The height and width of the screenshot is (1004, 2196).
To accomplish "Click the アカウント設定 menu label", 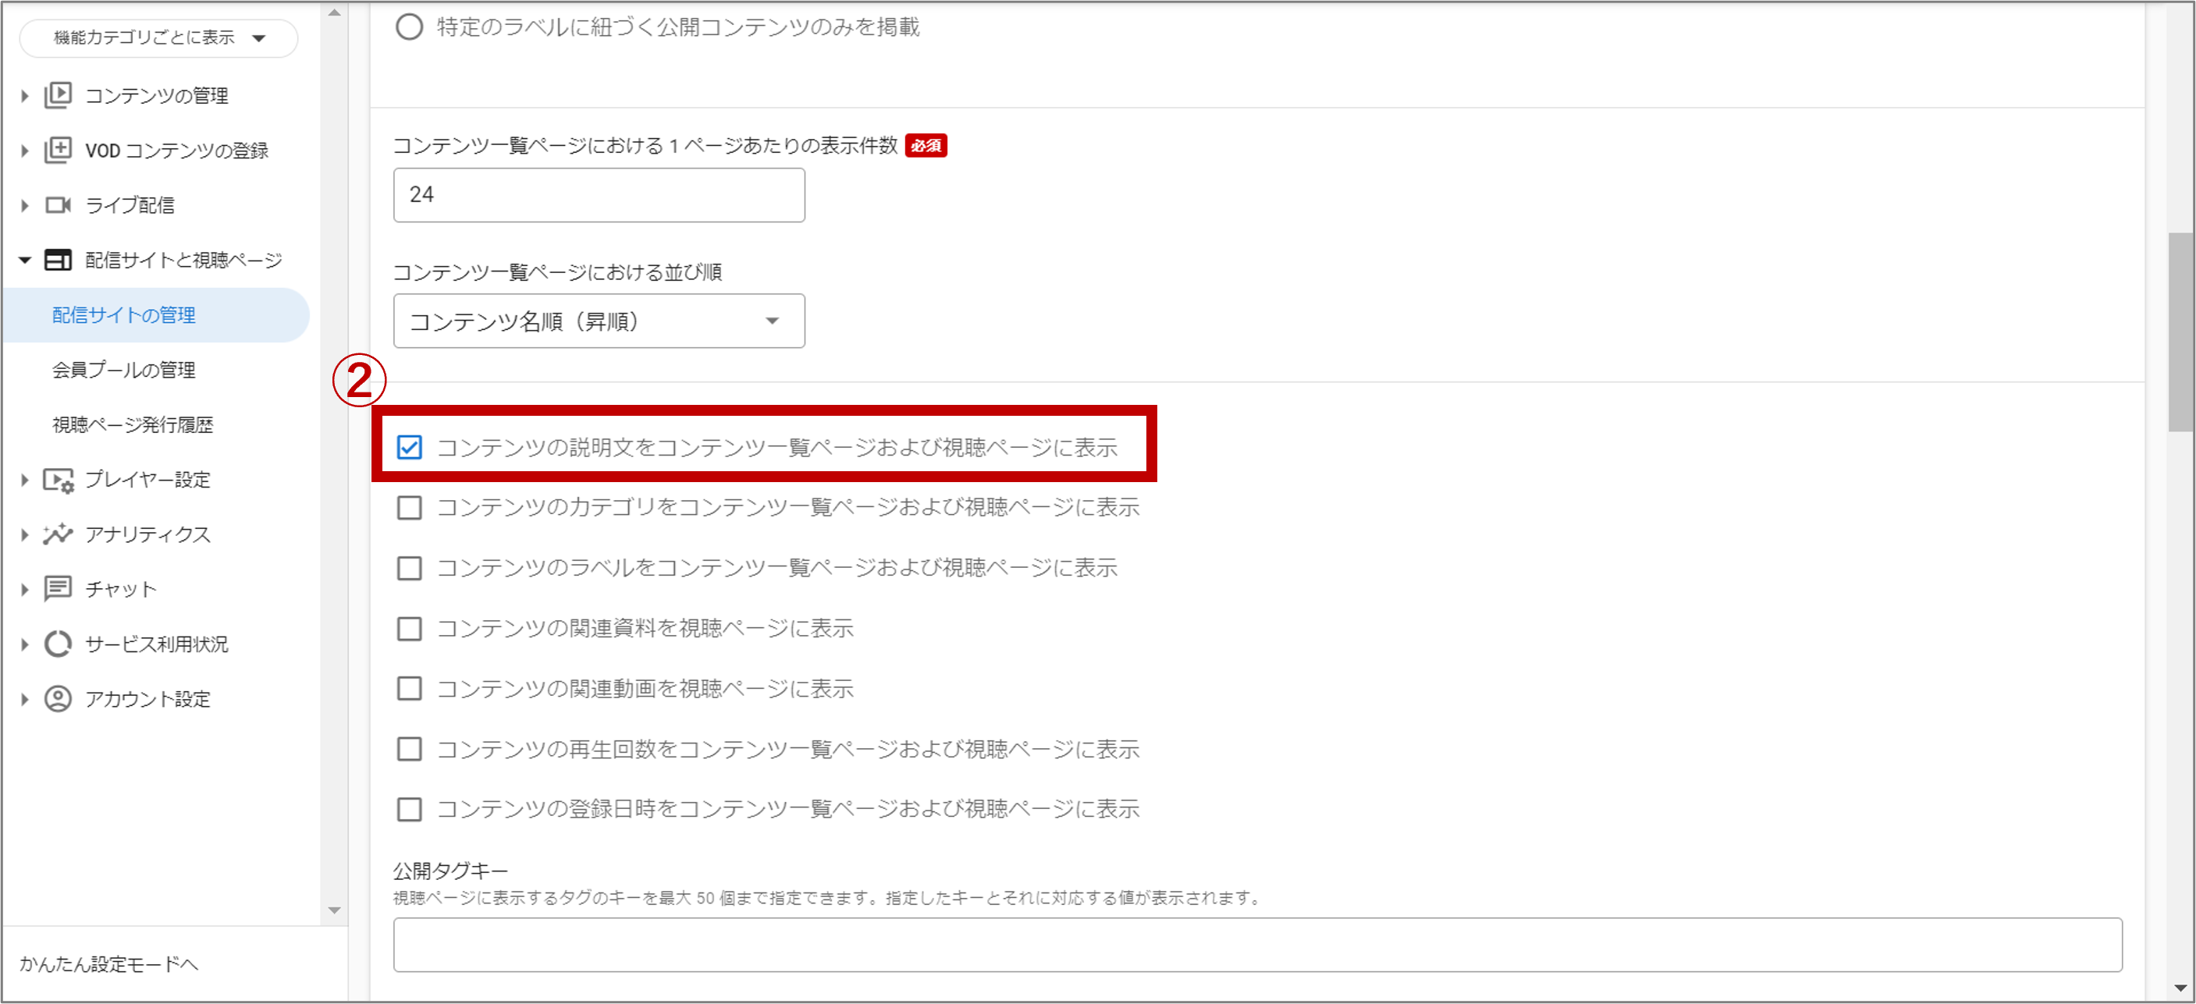I will (x=147, y=699).
